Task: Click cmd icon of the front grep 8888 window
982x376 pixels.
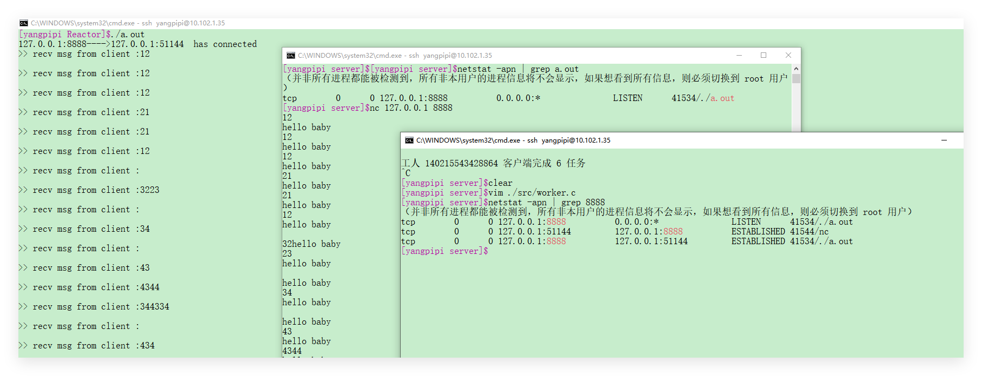Action: (x=409, y=140)
